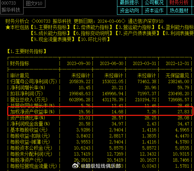Jump to 【10.环比分析】 link
The image size is (194, 171).
(94, 39)
